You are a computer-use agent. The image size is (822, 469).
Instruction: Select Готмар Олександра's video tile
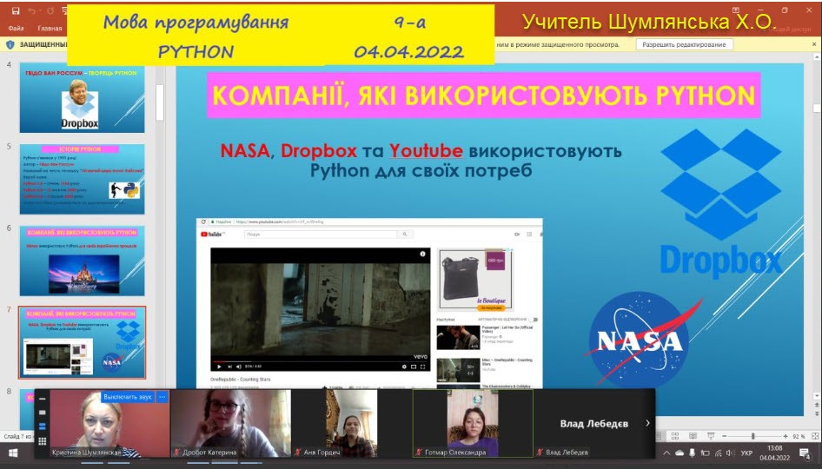pyautogui.click(x=473, y=423)
